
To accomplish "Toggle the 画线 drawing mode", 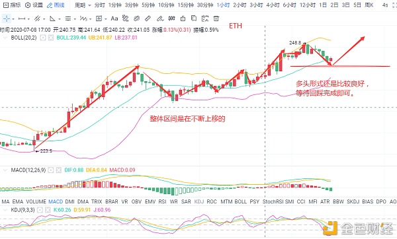I will point(56,5).
